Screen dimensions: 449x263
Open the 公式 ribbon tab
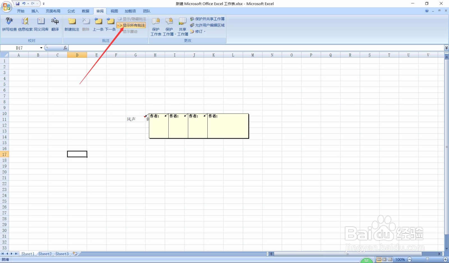pyautogui.click(x=71, y=11)
